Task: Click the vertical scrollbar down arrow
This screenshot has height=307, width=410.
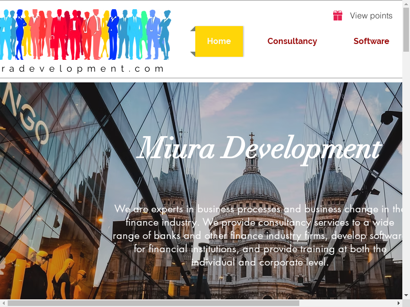Action: pos(406,295)
